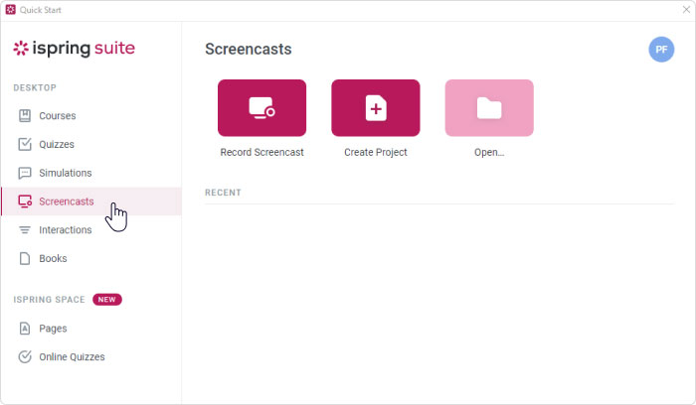
Task: Open the Interactions sidebar item
Action: pos(65,230)
